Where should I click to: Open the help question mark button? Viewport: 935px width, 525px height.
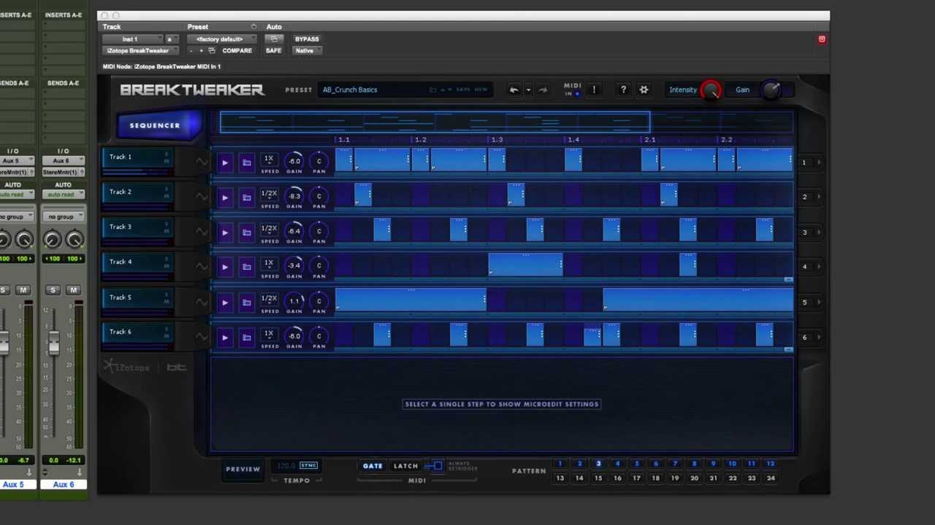tap(623, 90)
